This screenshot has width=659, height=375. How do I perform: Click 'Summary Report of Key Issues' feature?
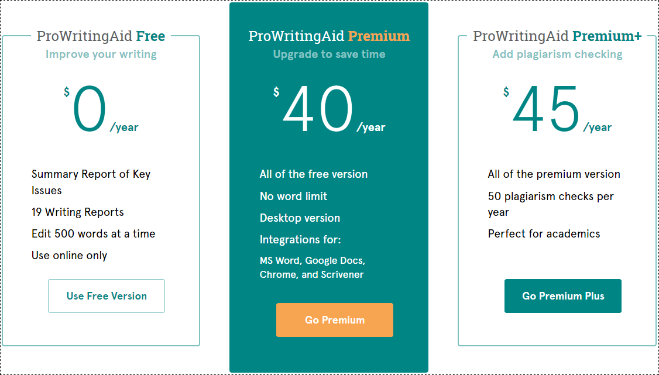[x=91, y=183]
